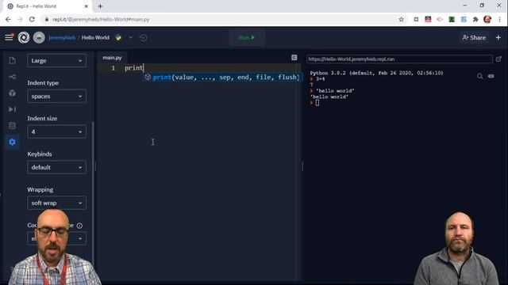The image size is (508, 285).
Task: Choose the print autocomplete suggestion
Action: (x=222, y=78)
